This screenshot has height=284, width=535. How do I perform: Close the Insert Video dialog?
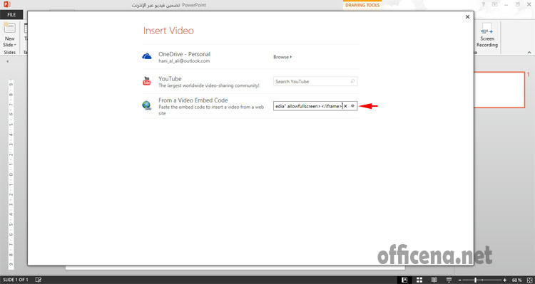click(x=467, y=16)
